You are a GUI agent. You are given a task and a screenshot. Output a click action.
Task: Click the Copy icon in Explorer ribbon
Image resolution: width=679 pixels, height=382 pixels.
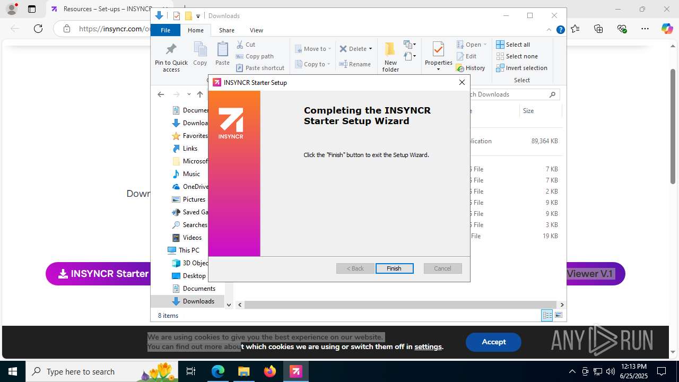click(x=200, y=54)
